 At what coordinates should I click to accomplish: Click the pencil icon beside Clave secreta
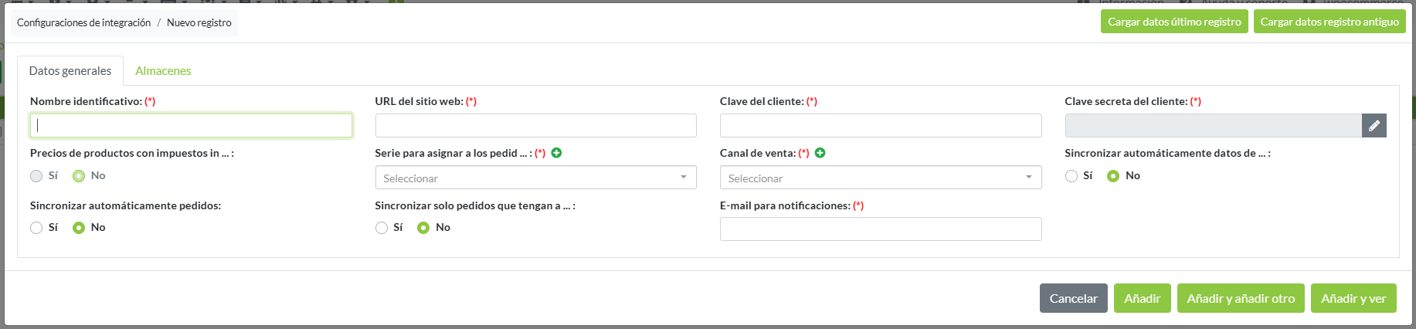tap(1374, 126)
